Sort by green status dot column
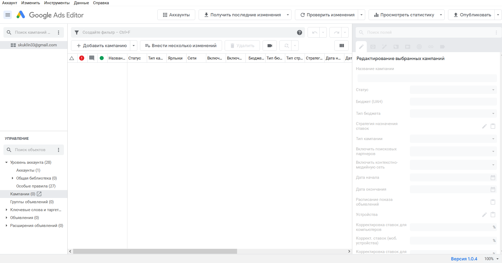The width and height of the screenshot is (502, 263). pyautogui.click(x=102, y=58)
